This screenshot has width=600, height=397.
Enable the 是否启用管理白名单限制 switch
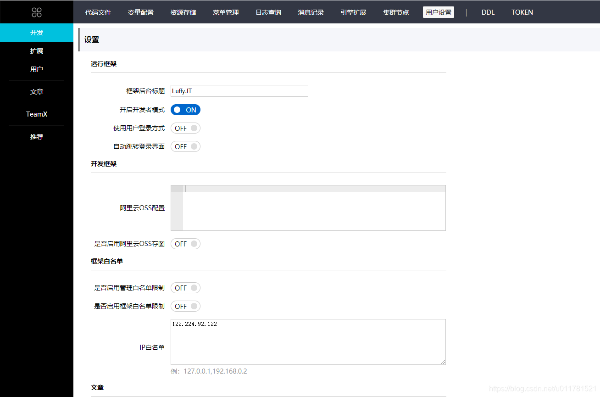(185, 288)
